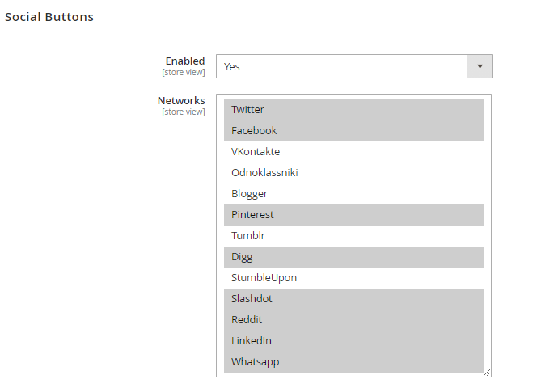This screenshot has height=392, width=554.
Task: Click the Digg network entry
Action: pyautogui.click(x=353, y=257)
